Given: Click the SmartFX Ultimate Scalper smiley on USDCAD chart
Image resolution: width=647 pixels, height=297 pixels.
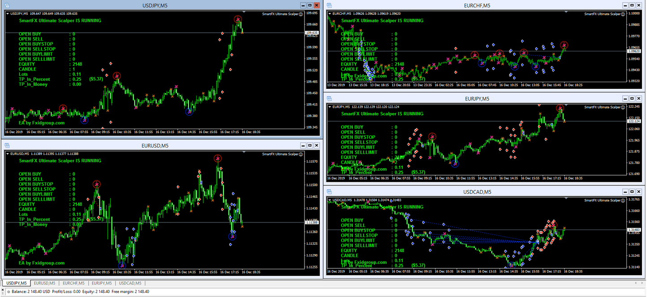Looking at the screenshot, I should (x=622, y=200).
